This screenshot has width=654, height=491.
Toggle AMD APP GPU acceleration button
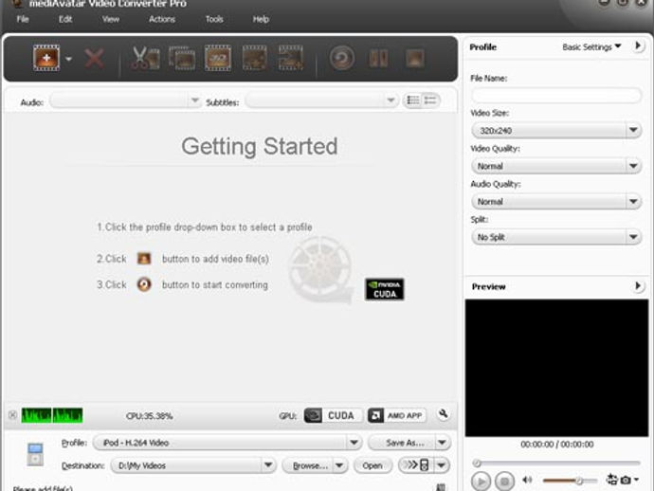(396, 415)
